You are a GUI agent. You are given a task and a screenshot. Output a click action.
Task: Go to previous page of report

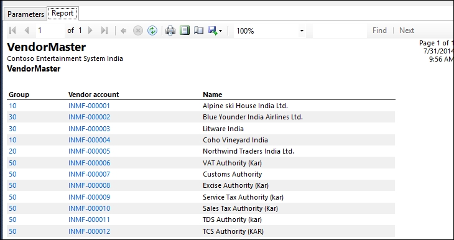(x=27, y=30)
